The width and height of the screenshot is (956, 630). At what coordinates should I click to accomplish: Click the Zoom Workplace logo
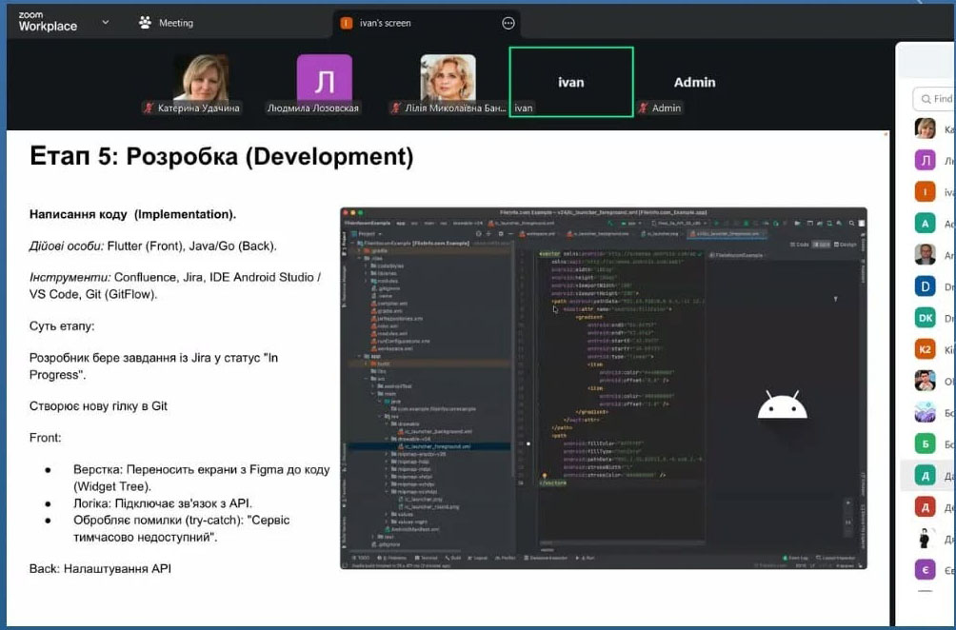48,22
